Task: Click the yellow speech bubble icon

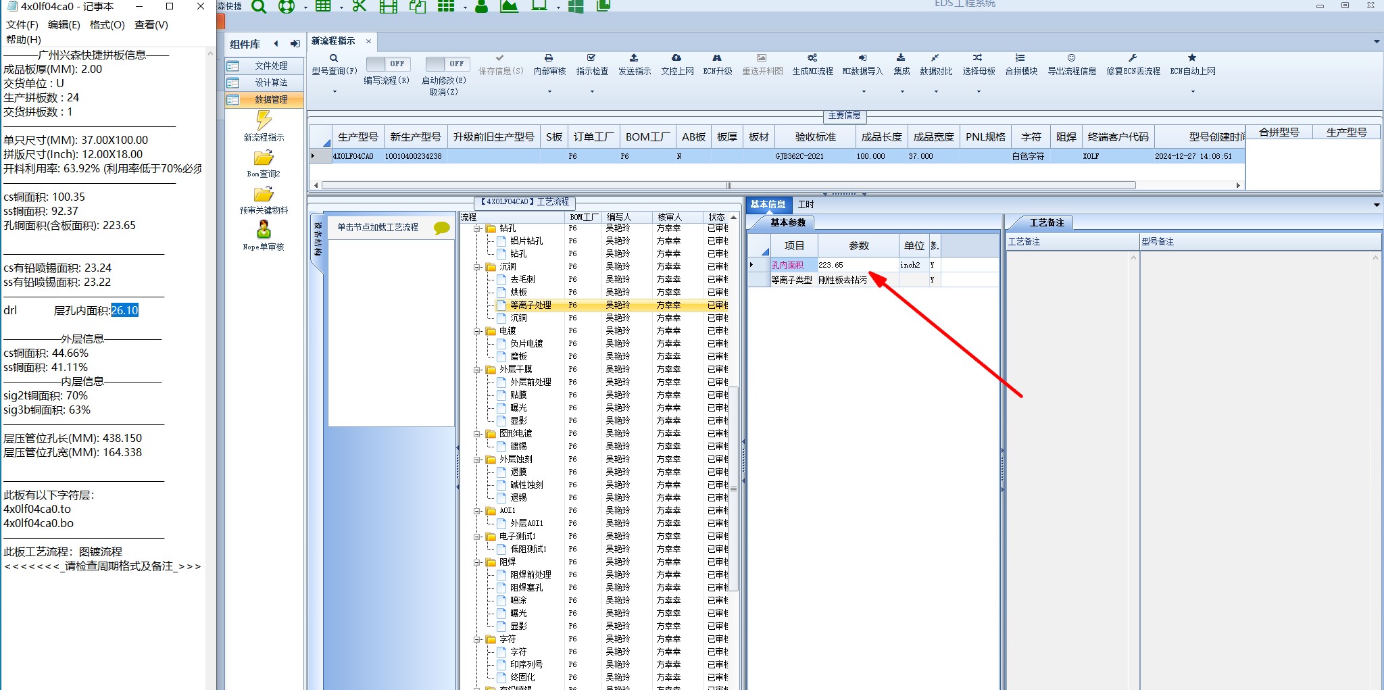Action: pos(442,228)
